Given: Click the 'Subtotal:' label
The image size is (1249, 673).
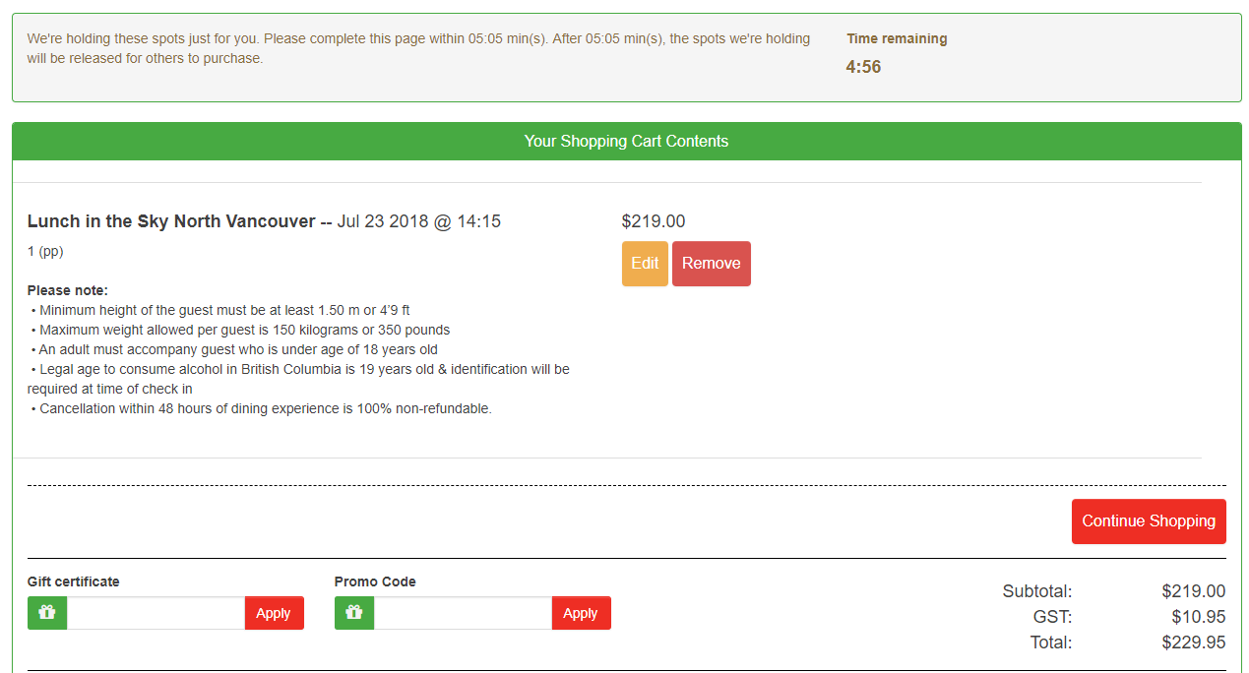Looking at the screenshot, I should point(1037,591).
